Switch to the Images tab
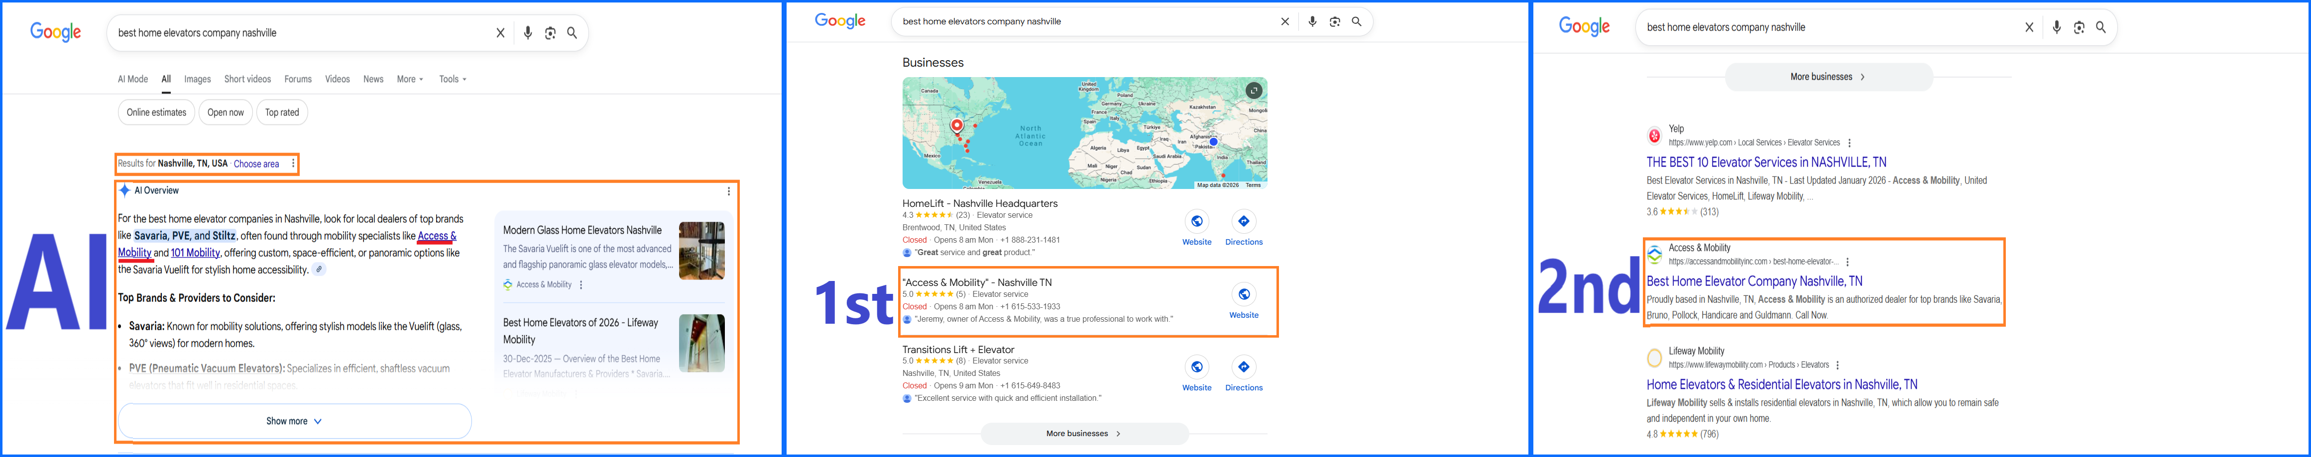Image resolution: width=2311 pixels, height=457 pixels. coord(197,79)
